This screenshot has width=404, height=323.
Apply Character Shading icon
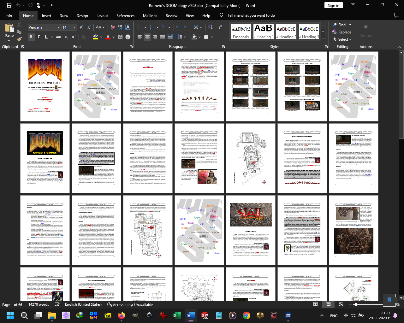tap(120, 37)
